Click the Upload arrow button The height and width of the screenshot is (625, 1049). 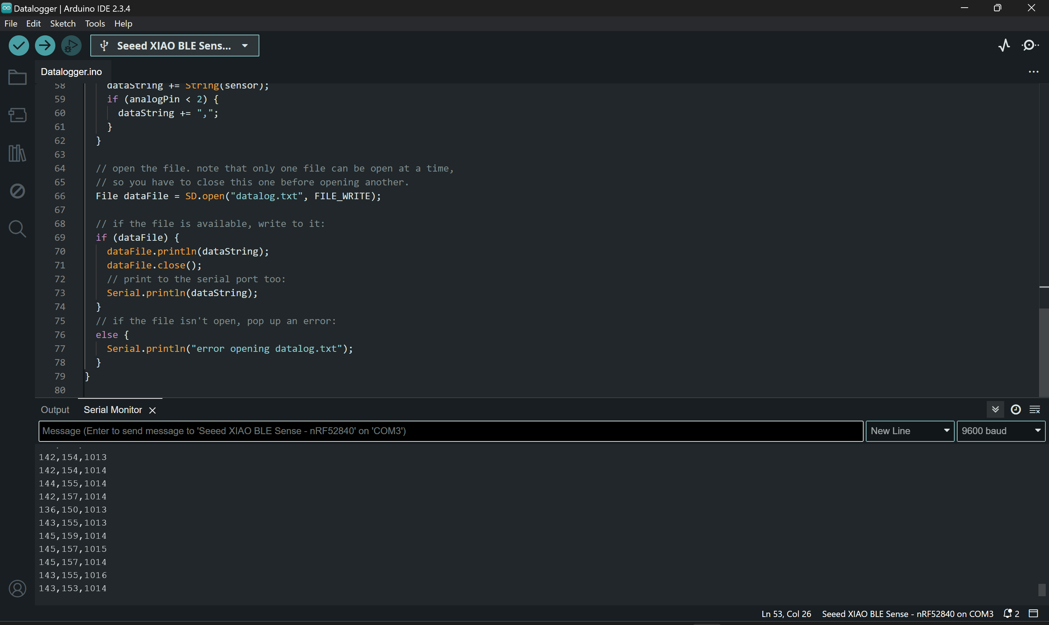45,46
